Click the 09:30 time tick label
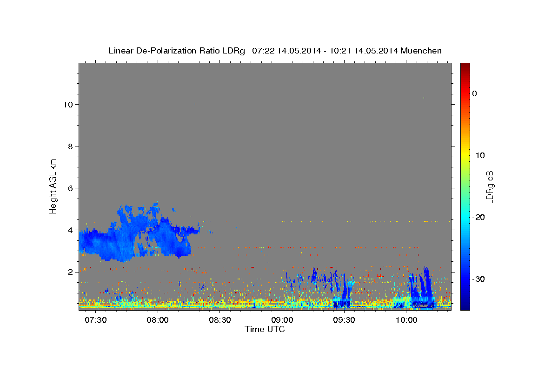558x372 pixels. 344,320
